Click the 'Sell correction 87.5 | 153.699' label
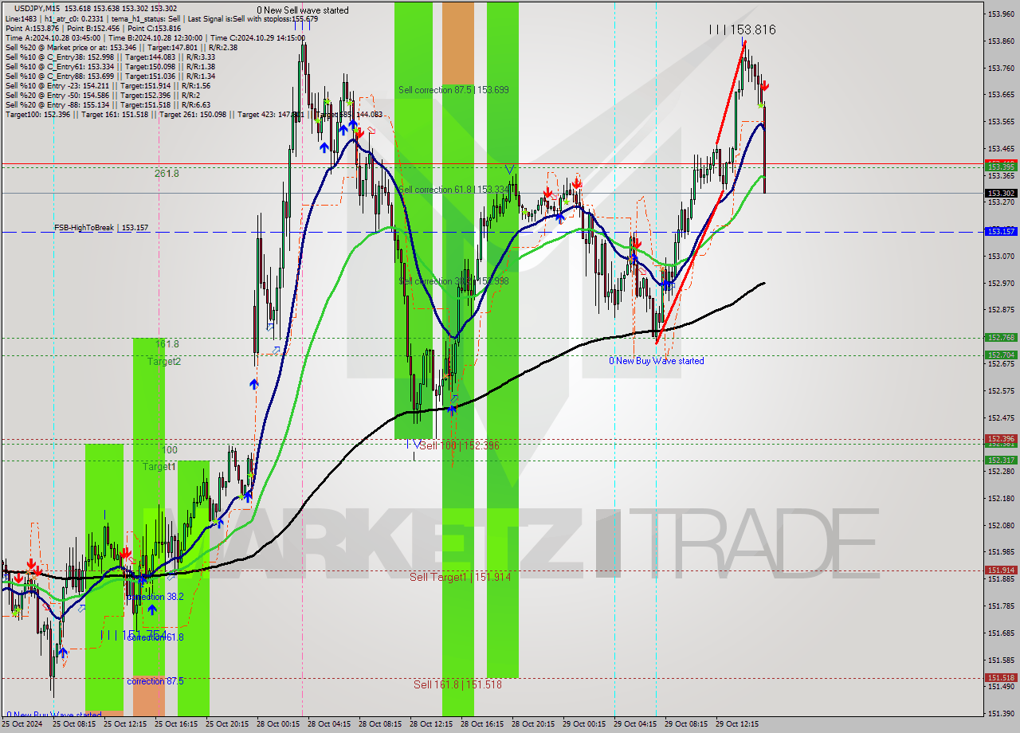The image size is (1020, 733). pyautogui.click(x=453, y=90)
